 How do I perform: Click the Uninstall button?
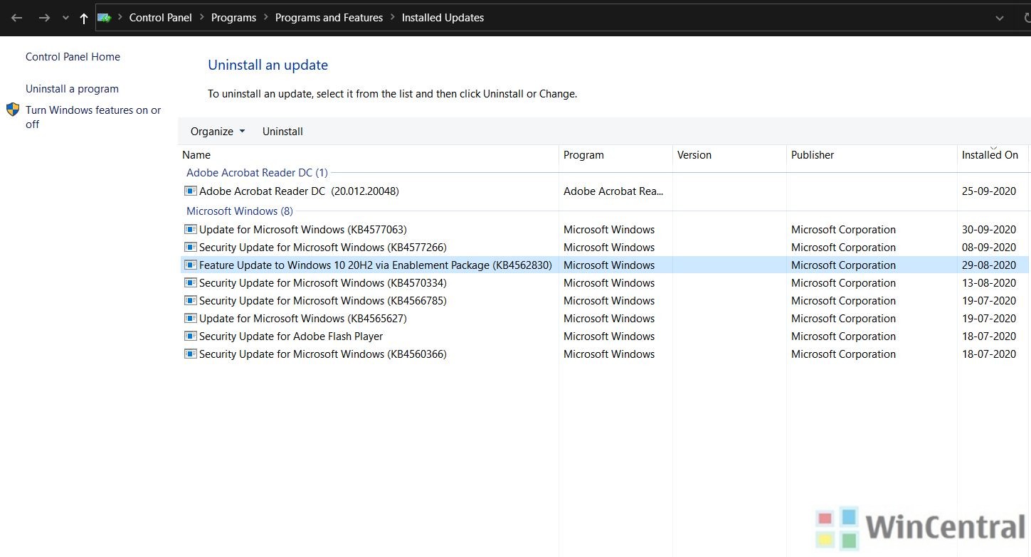[282, 131]
